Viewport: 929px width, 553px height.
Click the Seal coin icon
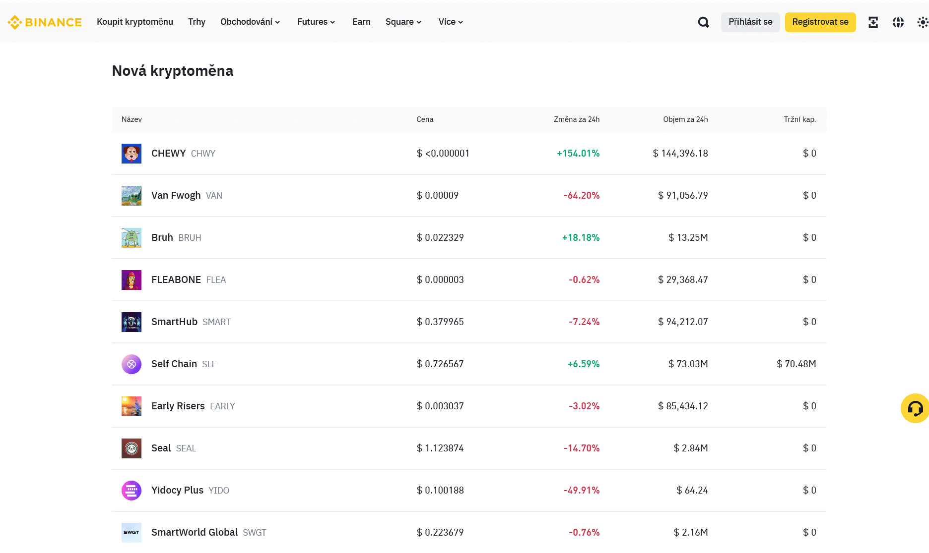tap(132, 448)
